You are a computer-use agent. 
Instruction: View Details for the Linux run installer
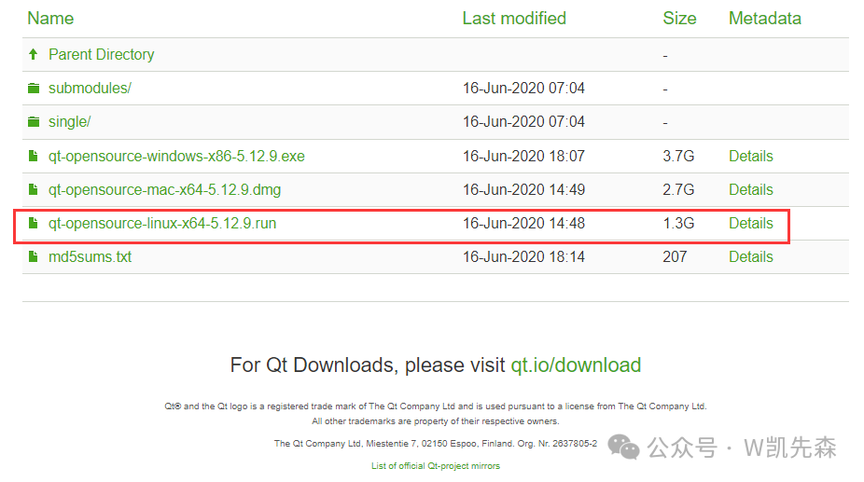coord(750,224)
